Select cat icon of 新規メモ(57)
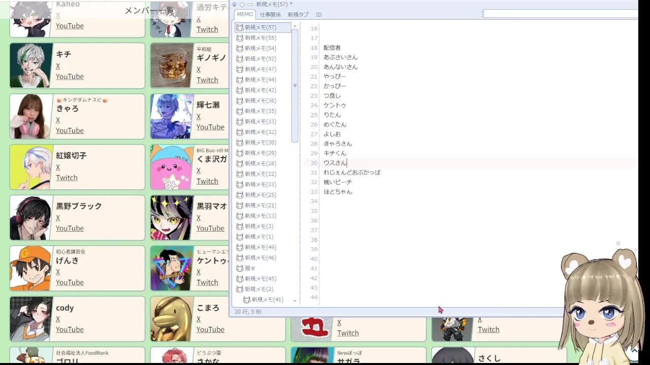The width and height of the screenshot is (650, 365). 240,27
